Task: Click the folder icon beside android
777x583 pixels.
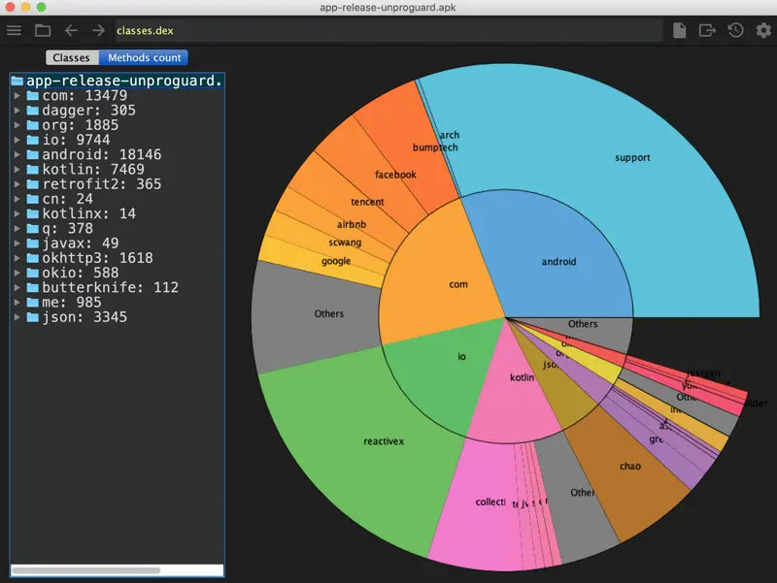Action: pyautogui.click(x=33, y=154)
